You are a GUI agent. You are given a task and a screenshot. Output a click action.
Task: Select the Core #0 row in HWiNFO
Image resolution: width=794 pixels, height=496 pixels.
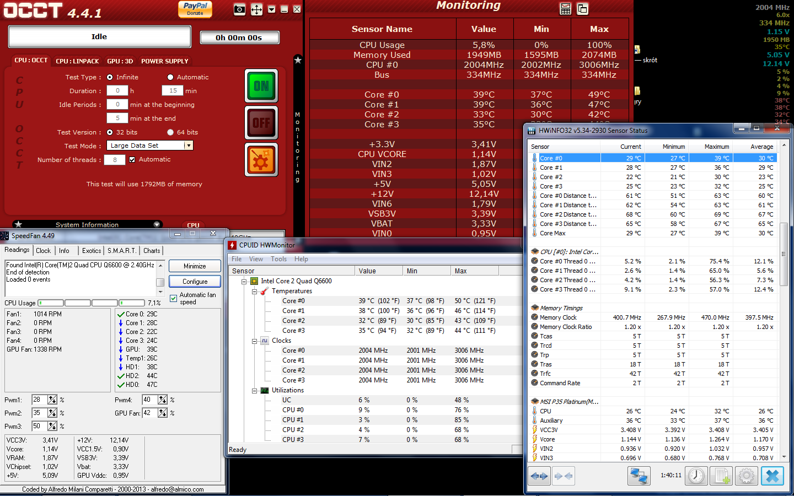[x=653, y=158]
